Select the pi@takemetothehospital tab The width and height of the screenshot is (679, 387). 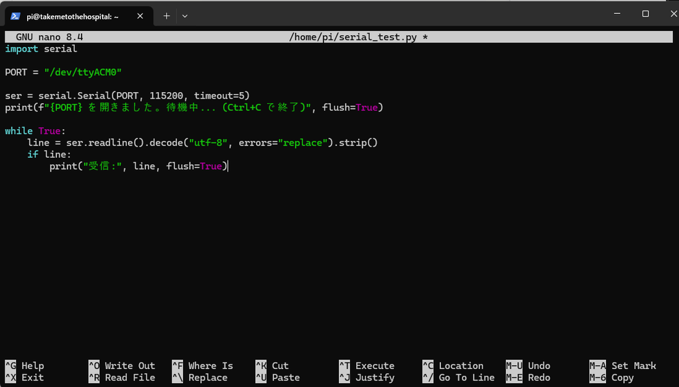click(x=79, y=17)
